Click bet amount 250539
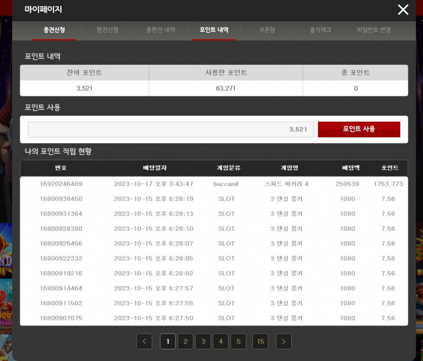423x361 pixels. point(347,184)
